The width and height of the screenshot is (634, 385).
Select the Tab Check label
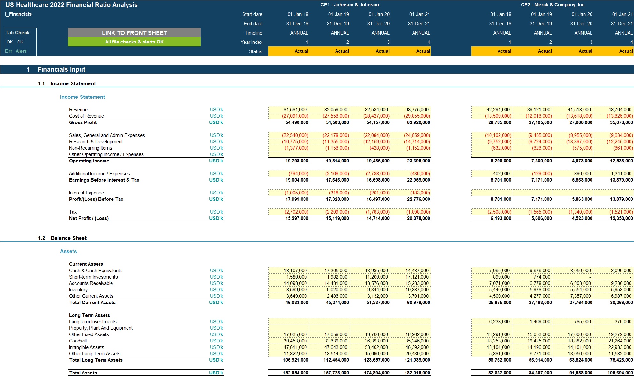point(18,33)
